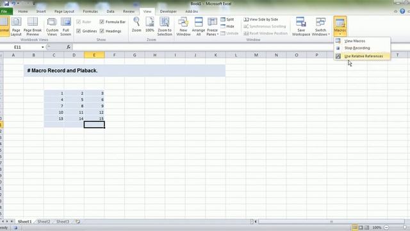Switch to the Data tab

110,12
